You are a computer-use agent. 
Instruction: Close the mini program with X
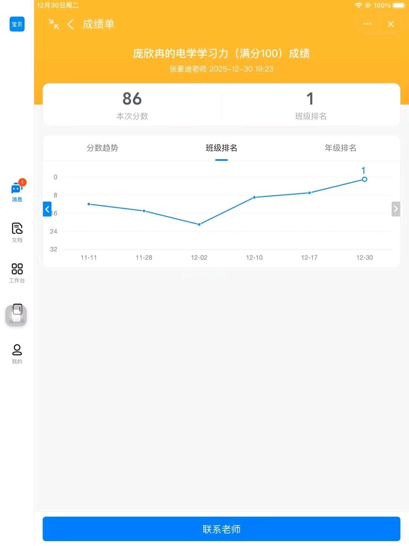tap(391, 24)
